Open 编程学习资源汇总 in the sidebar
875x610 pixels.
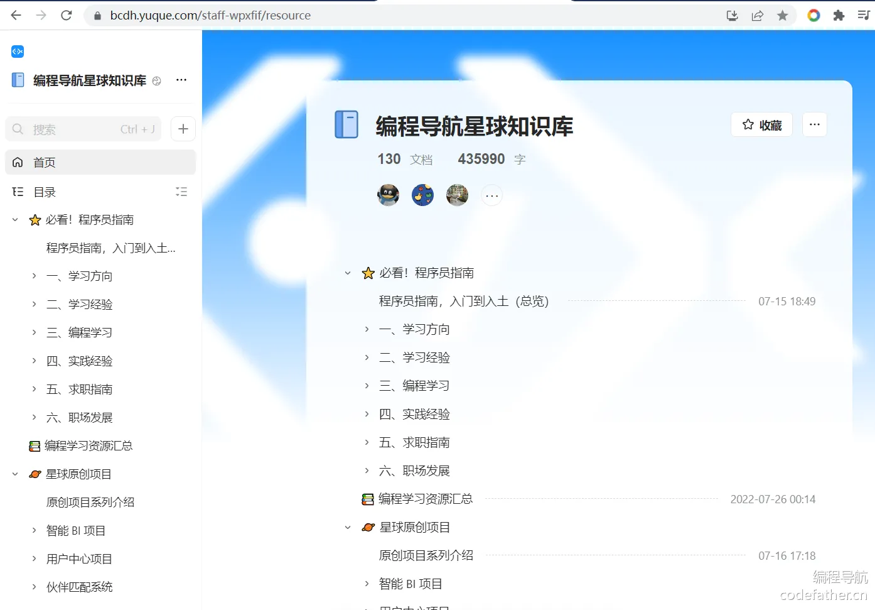click(x=89, y=446)
